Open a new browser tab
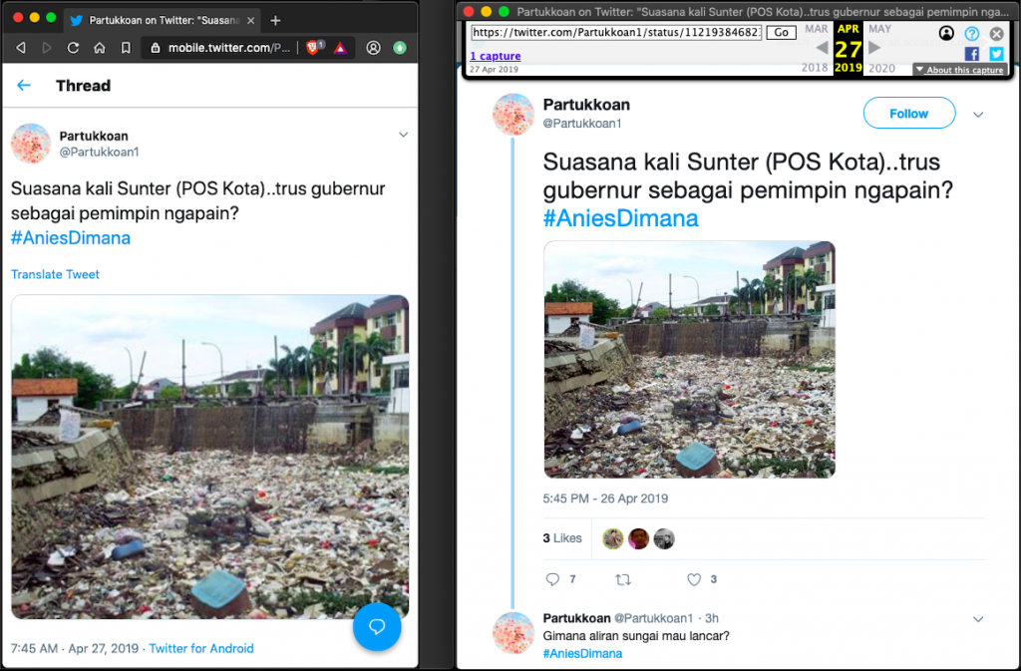 (276, 20)
